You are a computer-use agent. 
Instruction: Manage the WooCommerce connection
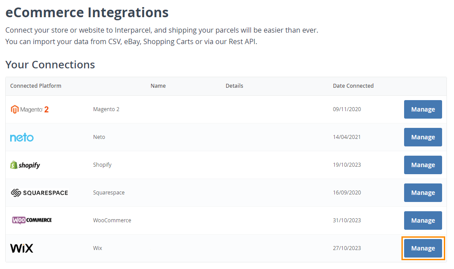(x=423, y=220)
